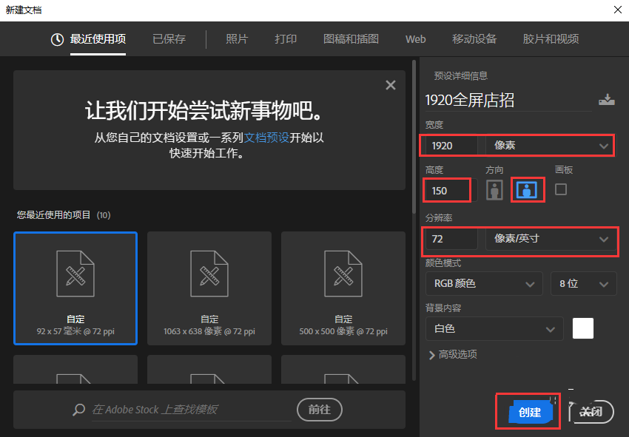The width and height of the screenshot is (629, 437).
Task: Dismiss the 让我们开始尝试新事物吧 banner
Action: (x=390, y=85)
